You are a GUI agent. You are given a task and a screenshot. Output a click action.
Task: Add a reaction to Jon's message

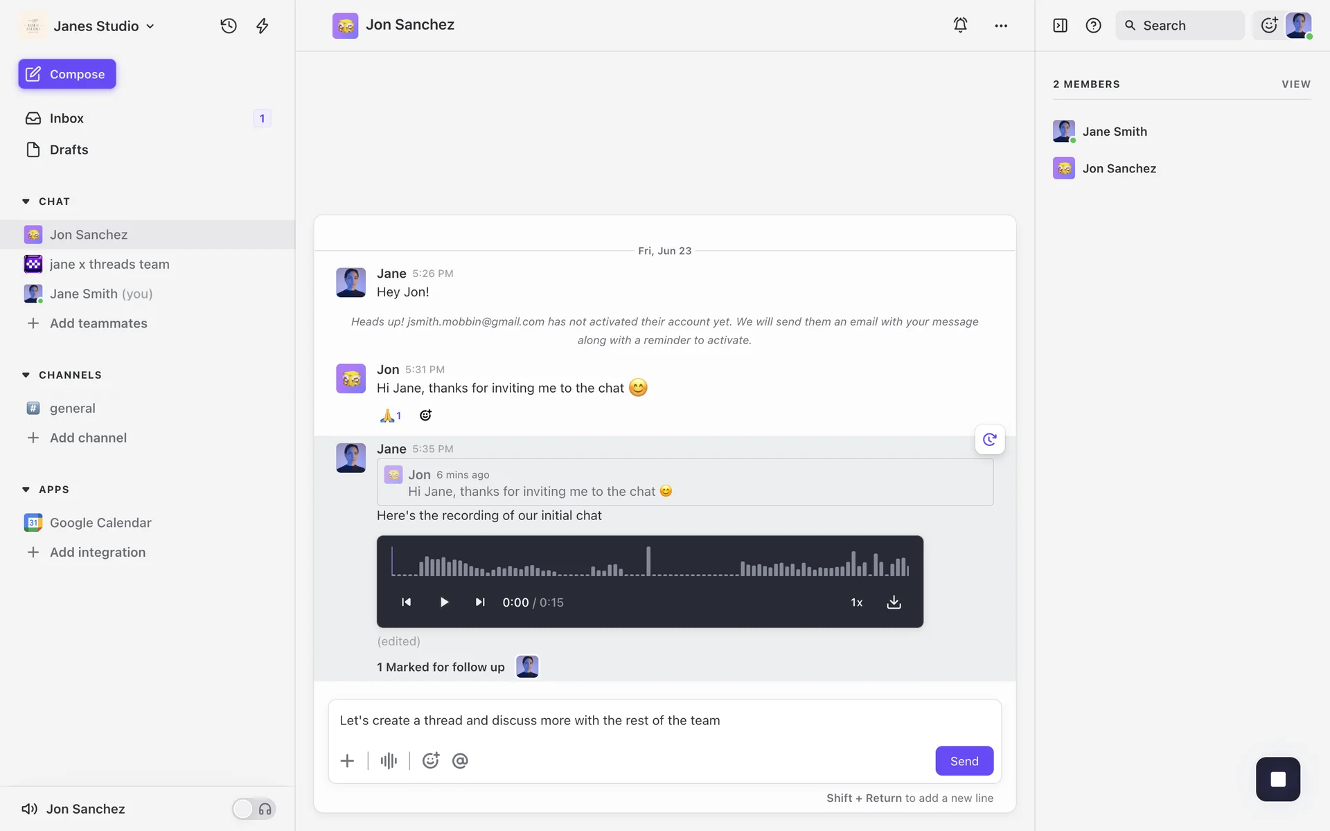425,415
